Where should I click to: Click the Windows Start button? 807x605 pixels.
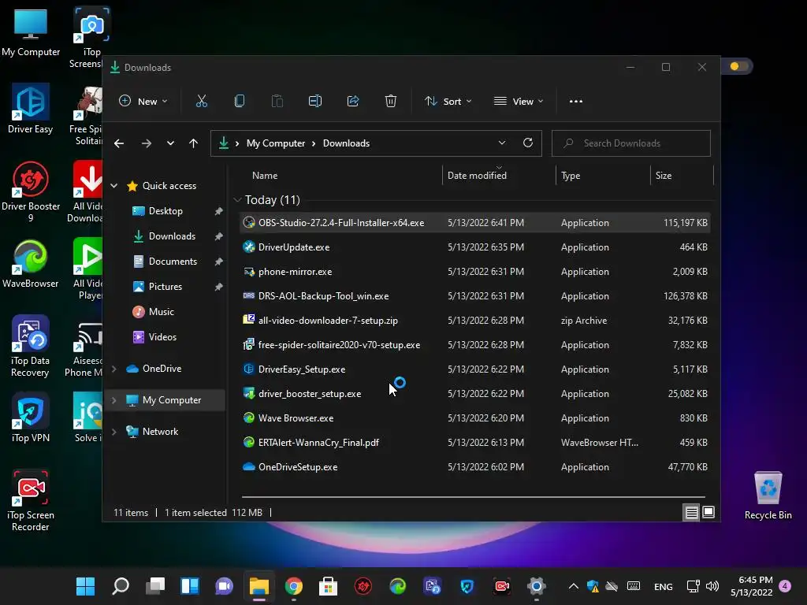tap(85, 586)
